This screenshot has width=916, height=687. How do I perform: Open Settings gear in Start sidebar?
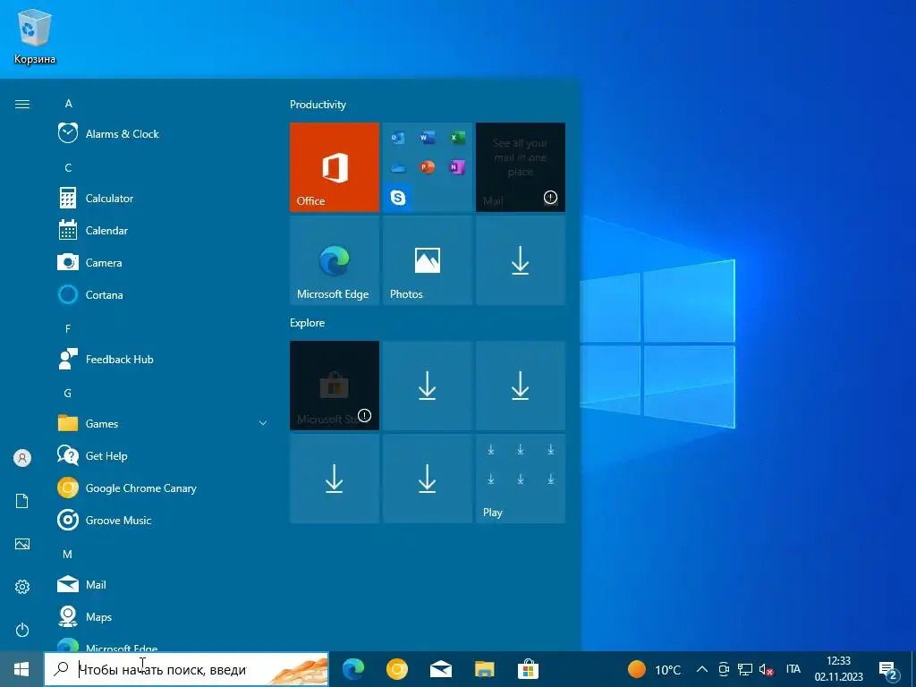click(x=22, y=587)
